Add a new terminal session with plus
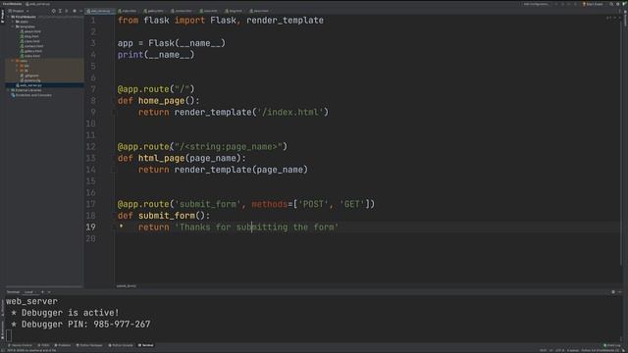Viewport: 628px width, 353px height. point(42,292)
